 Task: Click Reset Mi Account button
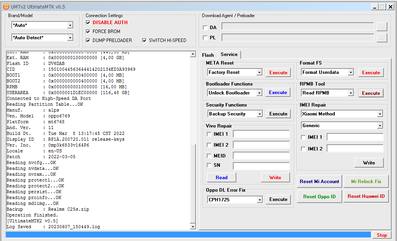click(x=319, y=181)
